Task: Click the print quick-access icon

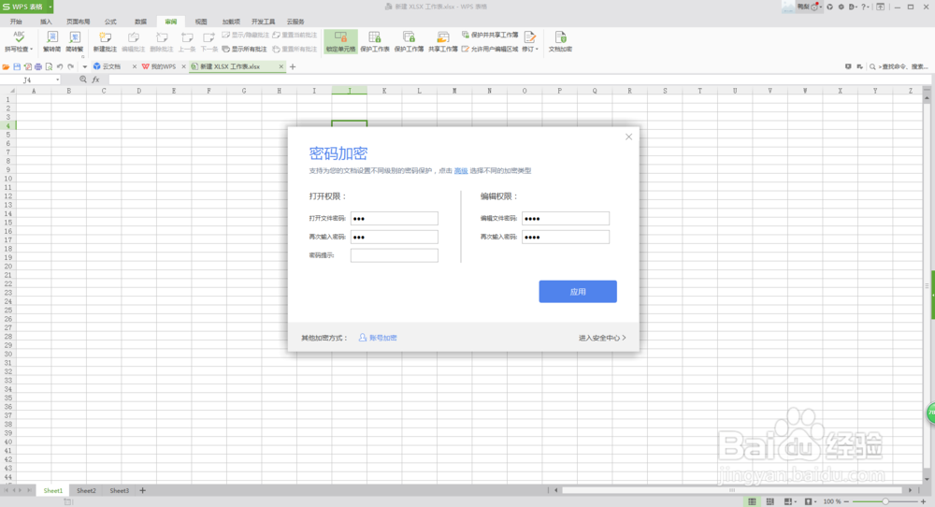Action: (x=38, y=66)
